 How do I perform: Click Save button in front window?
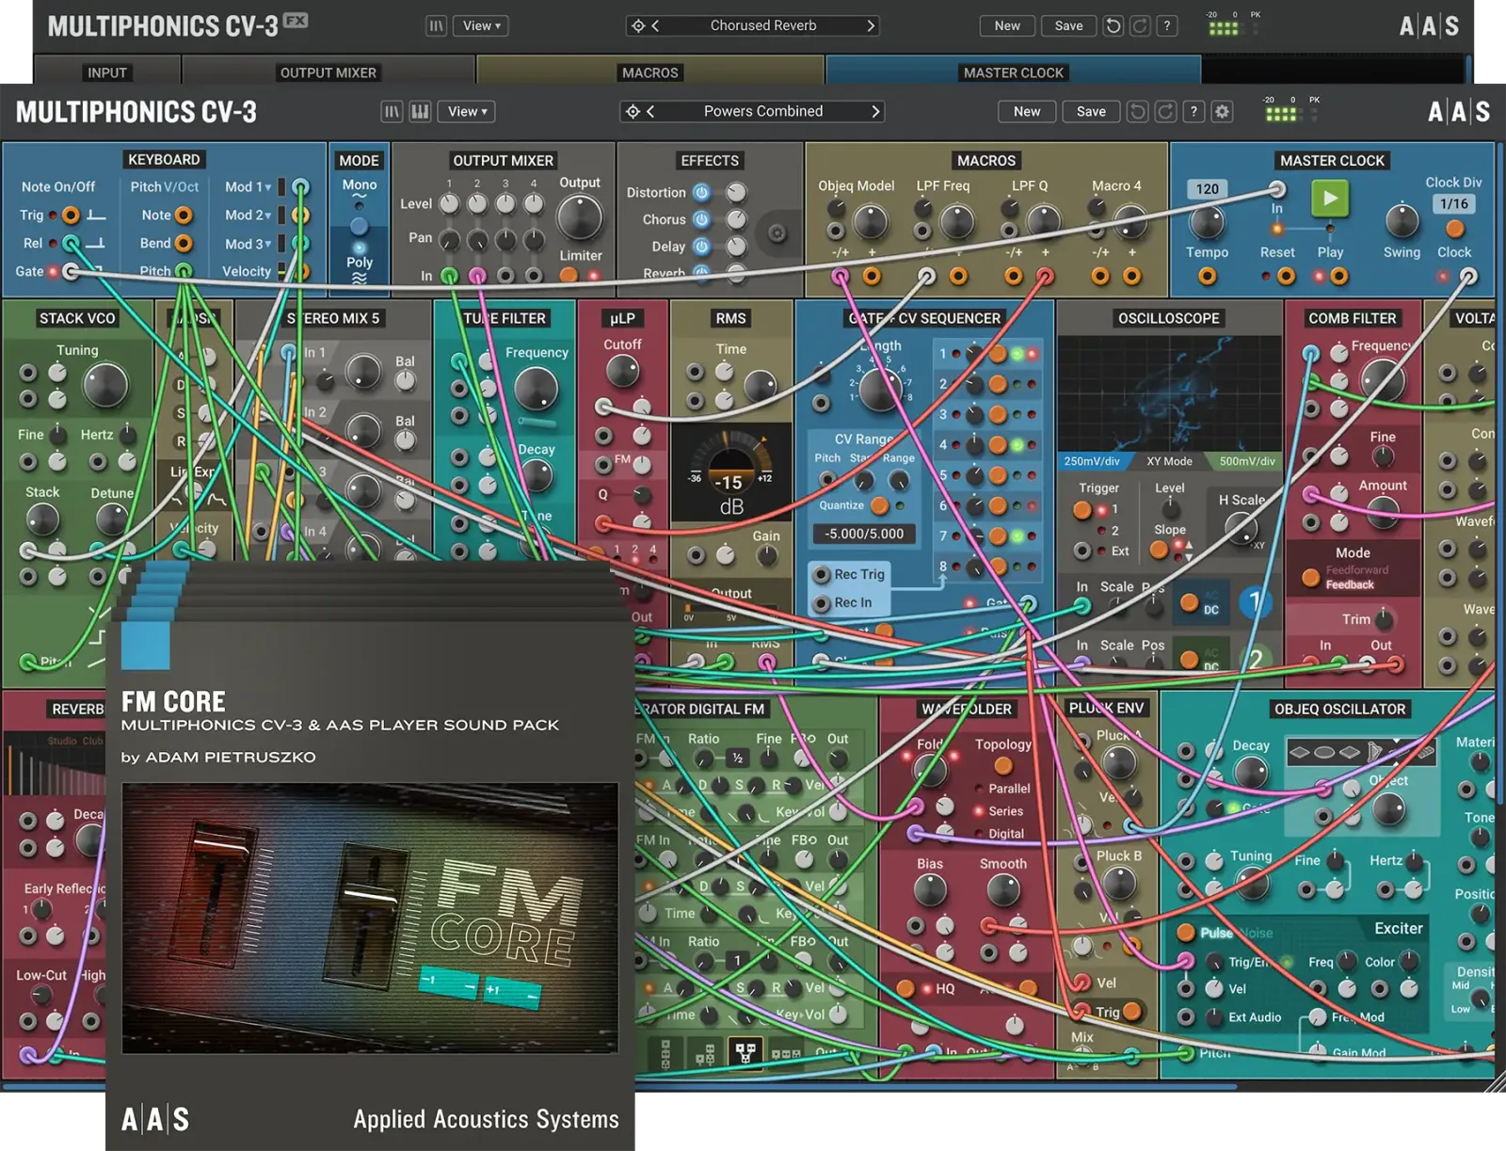coord(1091,112)
